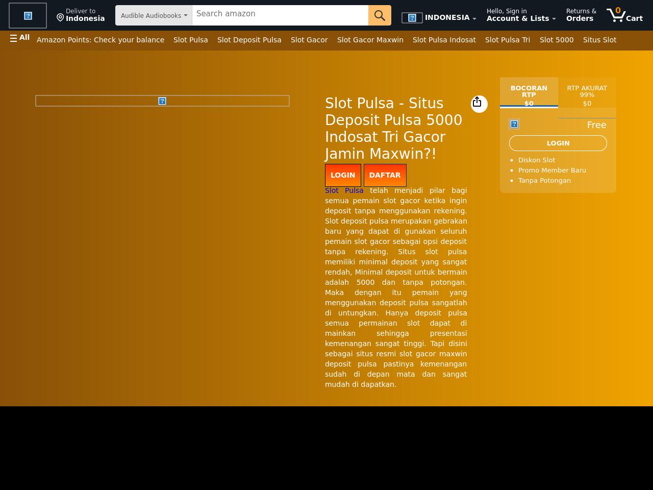
Task: Click the orange search magnifier button
Action: click(380, 15)
